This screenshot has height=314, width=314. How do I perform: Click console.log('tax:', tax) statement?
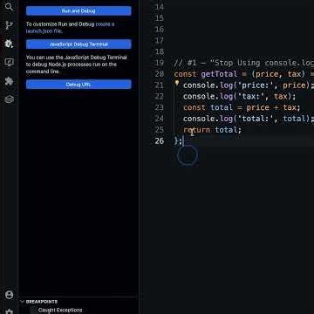click(x=239, y=96)
